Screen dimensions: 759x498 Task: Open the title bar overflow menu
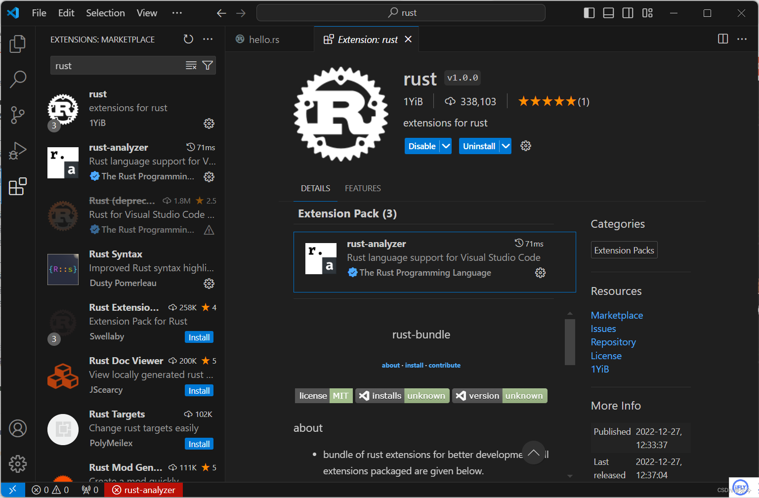coord(177,13)
